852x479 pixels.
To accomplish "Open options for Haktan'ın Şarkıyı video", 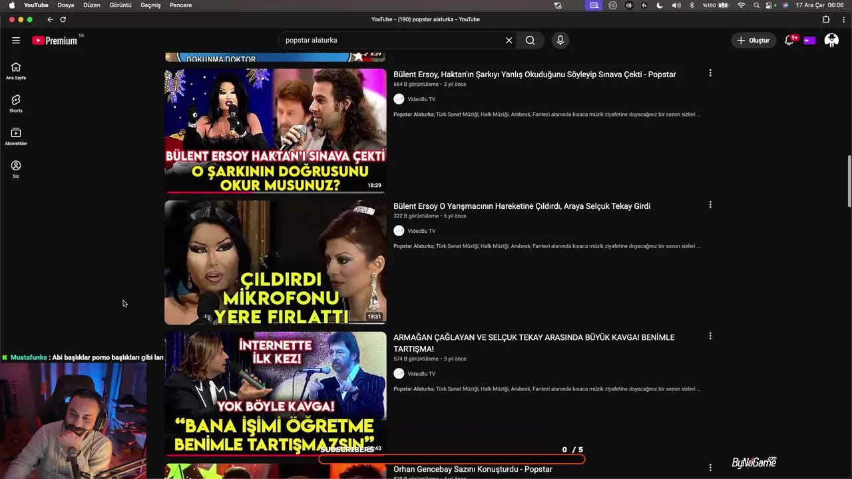I will pyautogui.click(x=710, y=73).
